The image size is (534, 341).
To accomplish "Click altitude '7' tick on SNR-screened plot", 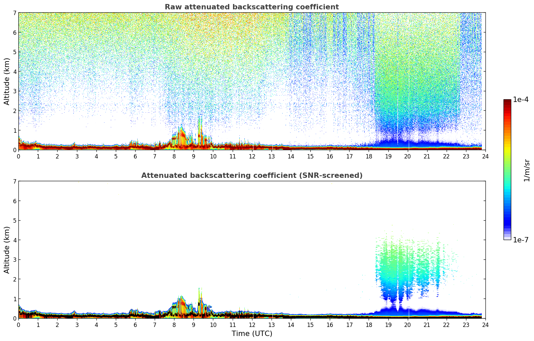I will click(x=14, y=182).
